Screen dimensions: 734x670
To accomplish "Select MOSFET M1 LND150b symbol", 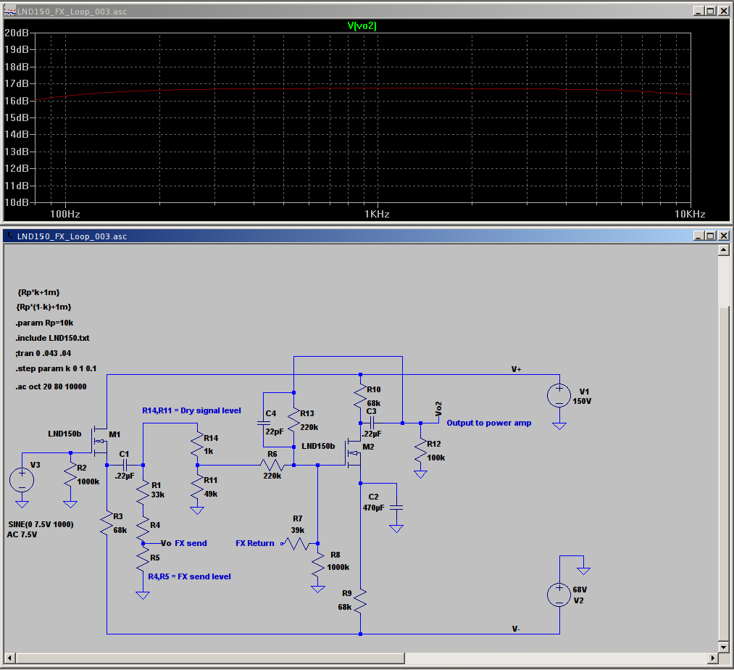I will pos(100,441).
